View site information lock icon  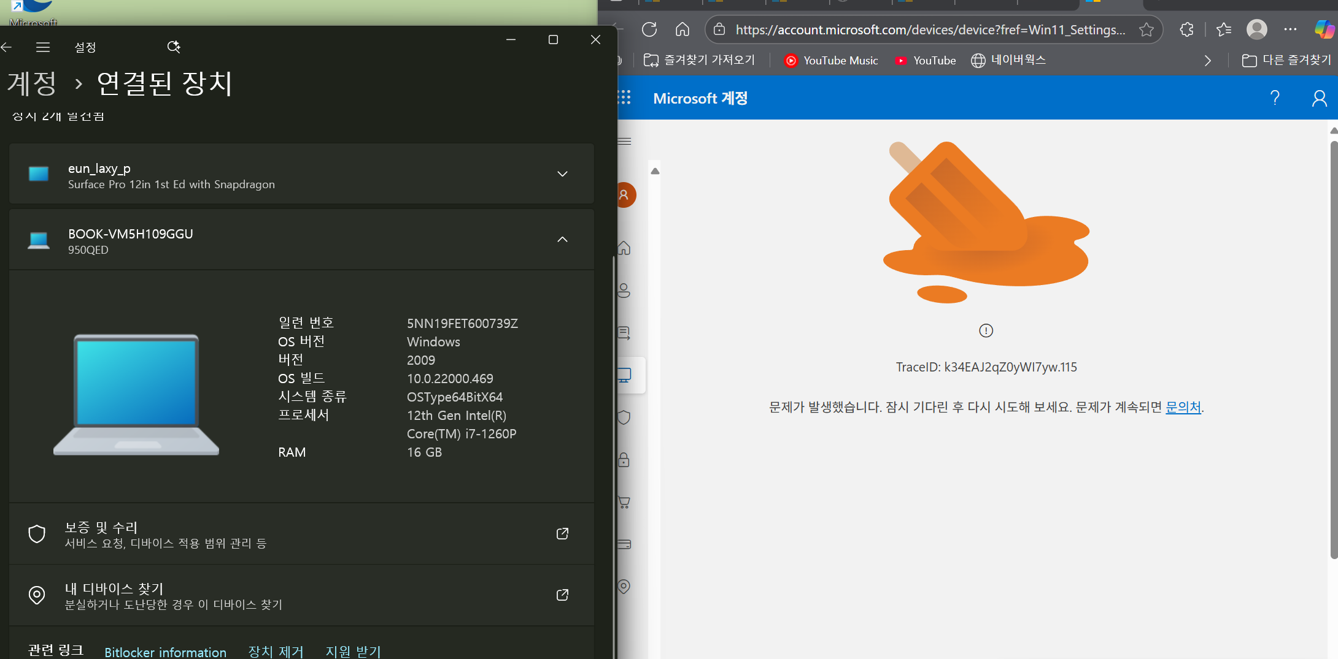point(719,29)
